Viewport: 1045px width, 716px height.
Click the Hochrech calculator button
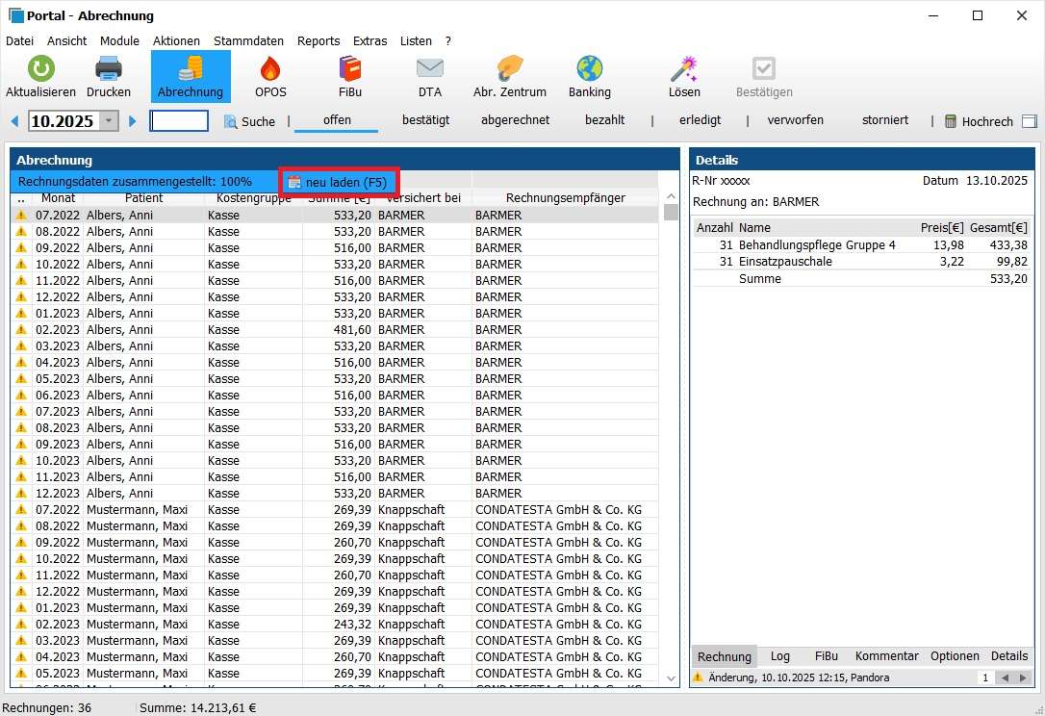click(979, 121)
